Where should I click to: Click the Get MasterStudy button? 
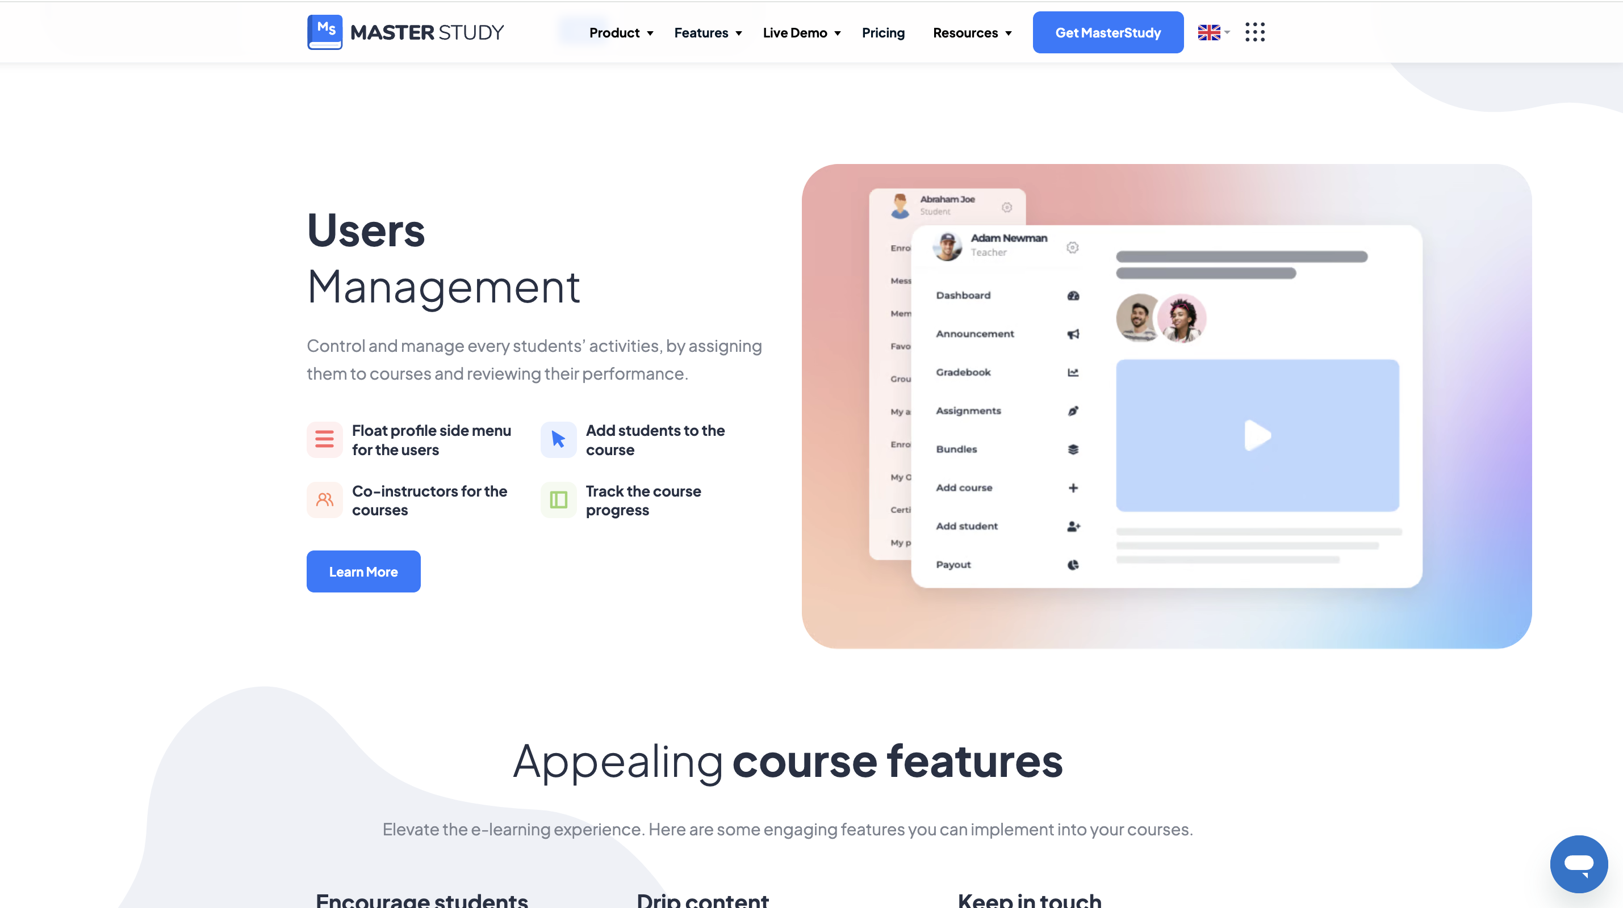click(x=1109, y=32)
